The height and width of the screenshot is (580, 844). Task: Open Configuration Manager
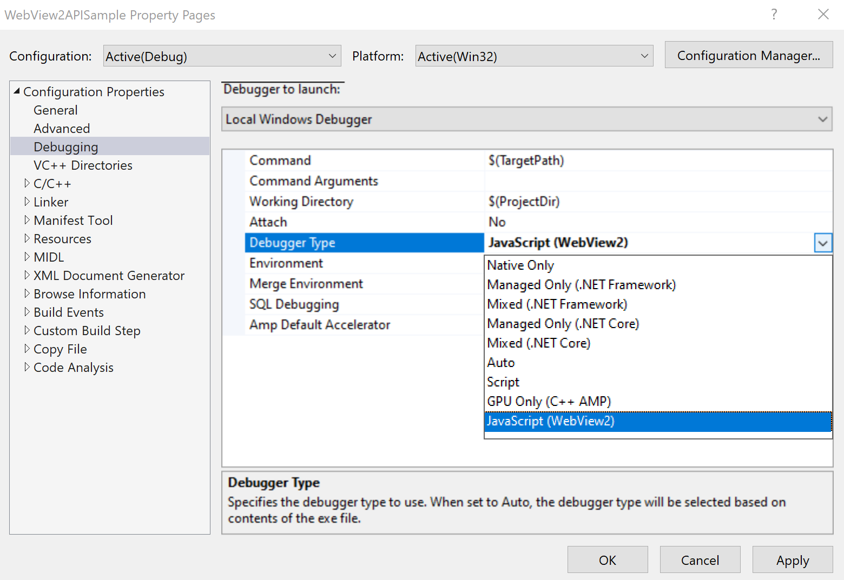coord(749,55)
